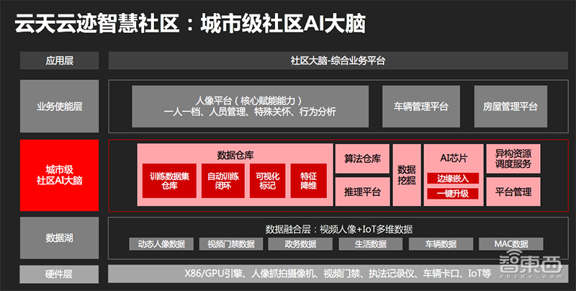Click the 数据湖 layer label
This screenshot has width=576, height=291.
pyautogui.click(x=59, y=238)
